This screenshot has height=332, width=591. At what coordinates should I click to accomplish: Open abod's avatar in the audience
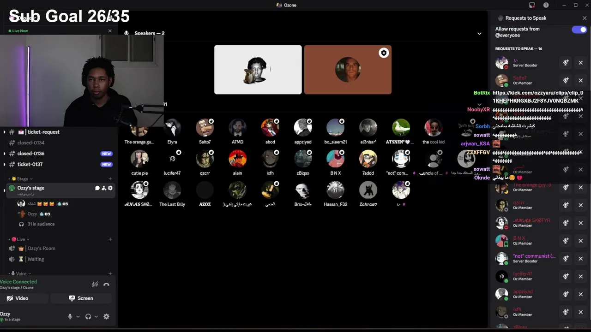270,128
